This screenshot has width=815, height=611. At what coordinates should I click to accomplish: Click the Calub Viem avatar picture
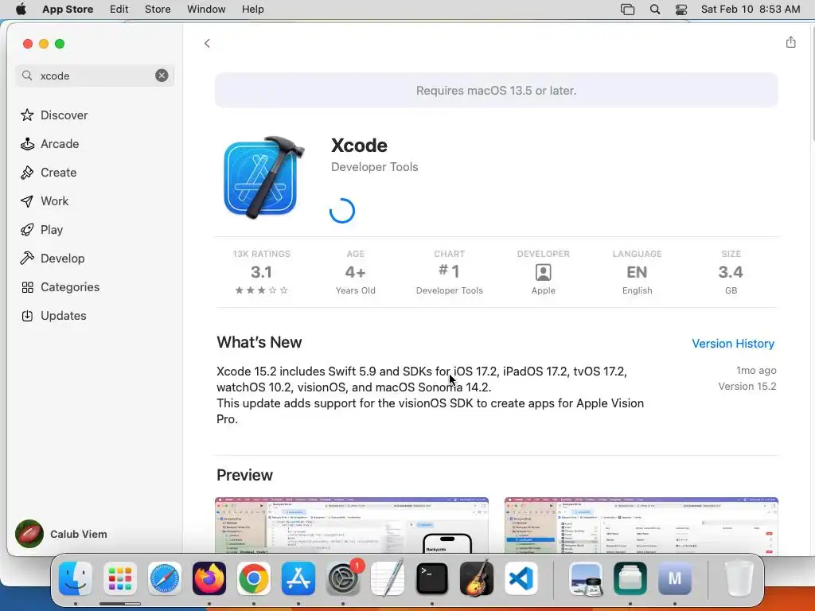point(29,534)
